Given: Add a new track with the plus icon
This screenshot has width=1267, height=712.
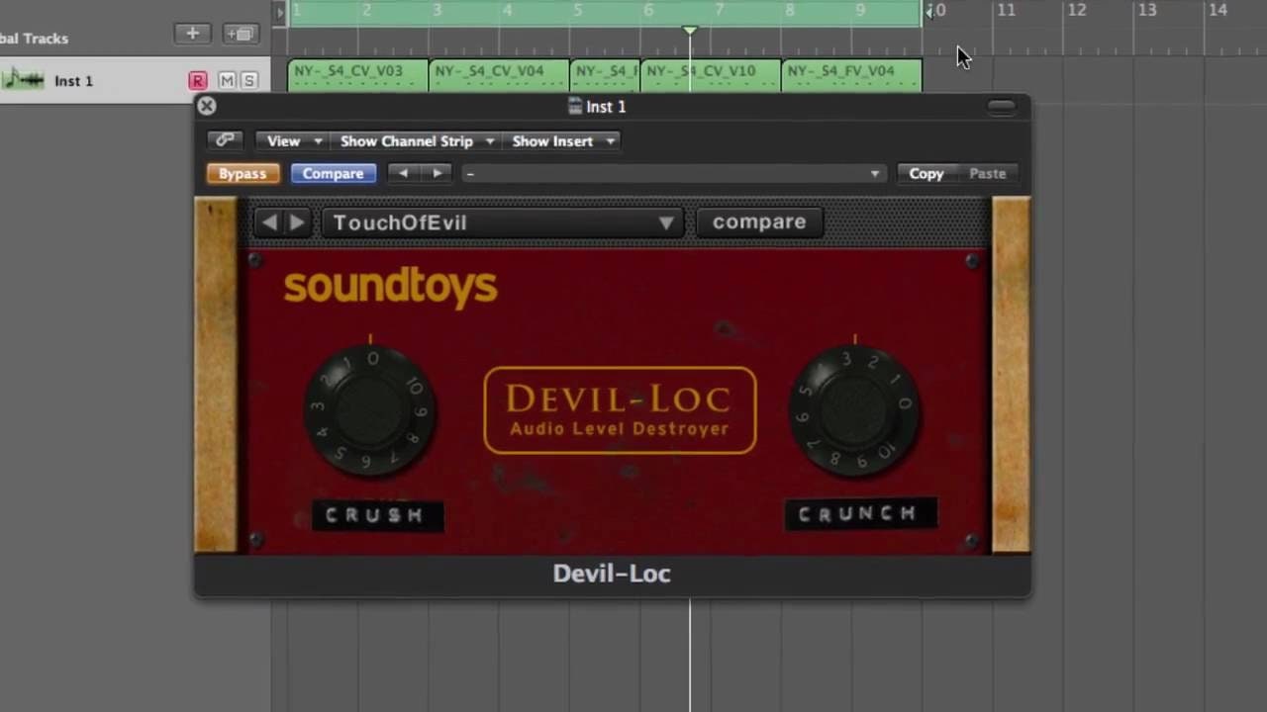Looking at the screenshot, I should tap(192, 34).
